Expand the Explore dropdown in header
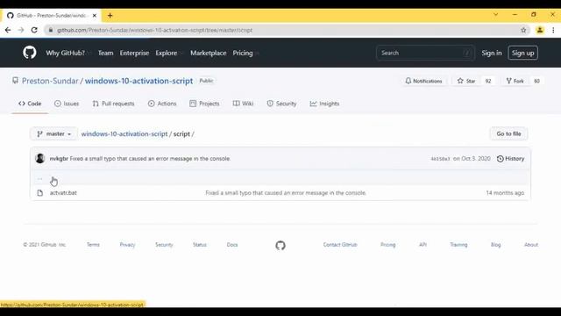Screen dimensions: 561x316 [168, 53]
